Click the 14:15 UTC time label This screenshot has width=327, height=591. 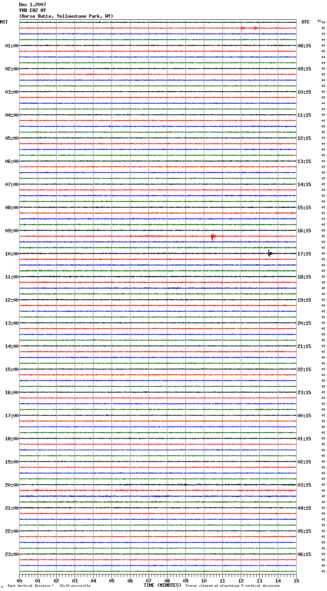(x=304, y=185)
